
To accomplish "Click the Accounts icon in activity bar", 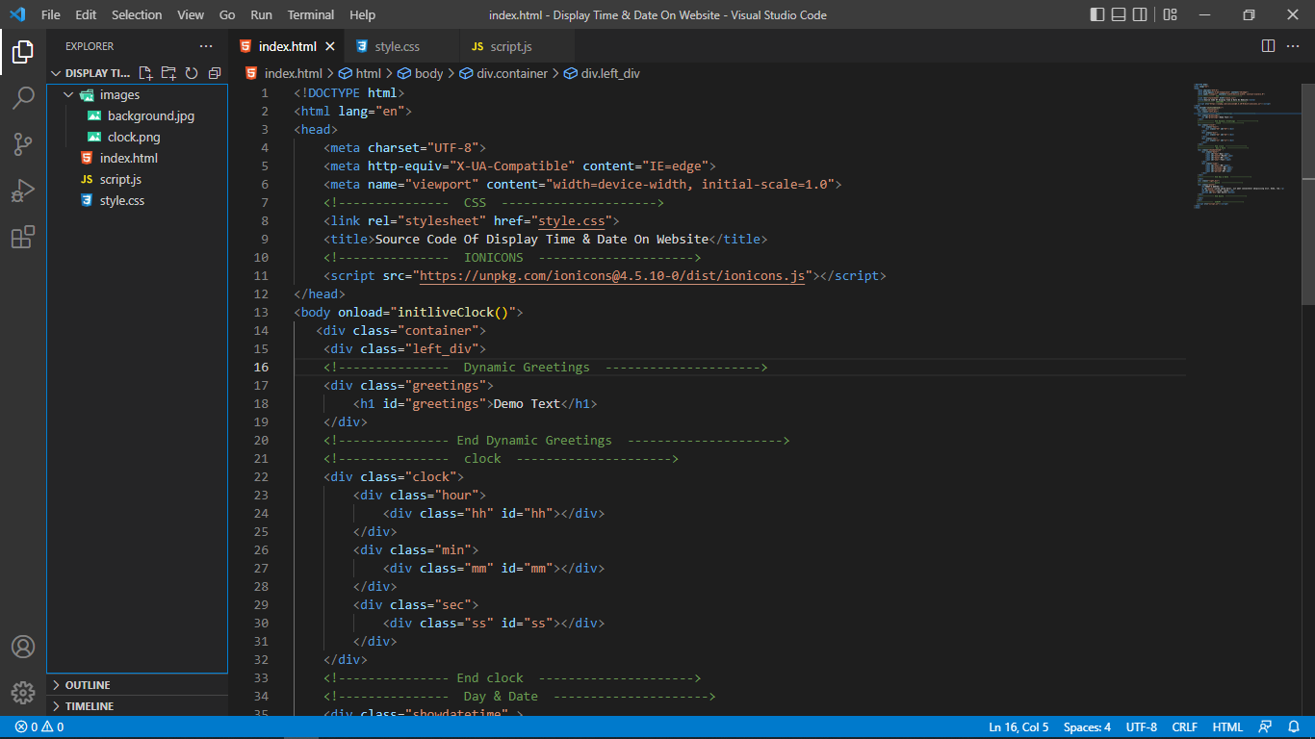I will click(23, 646).
